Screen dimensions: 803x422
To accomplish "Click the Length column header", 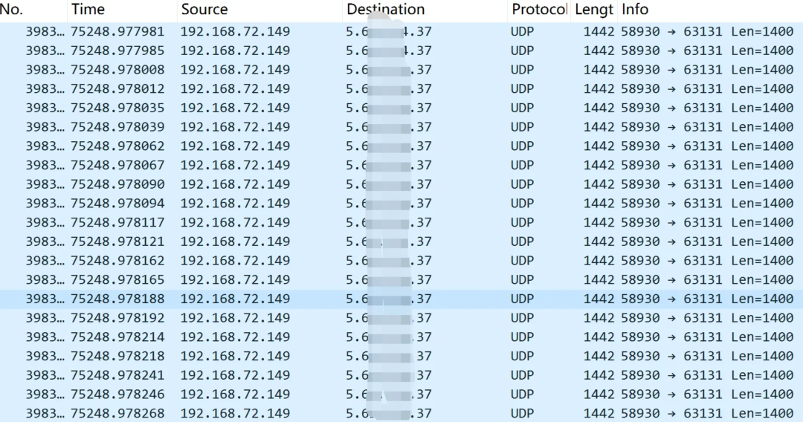I will [594, 10].
